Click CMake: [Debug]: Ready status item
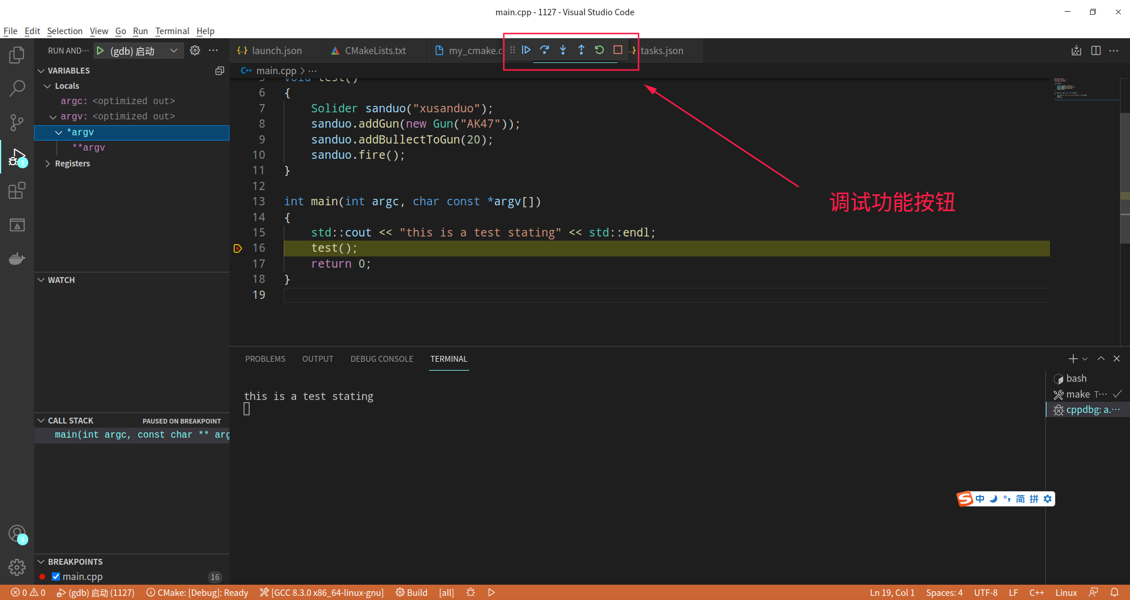 [197, 592]
